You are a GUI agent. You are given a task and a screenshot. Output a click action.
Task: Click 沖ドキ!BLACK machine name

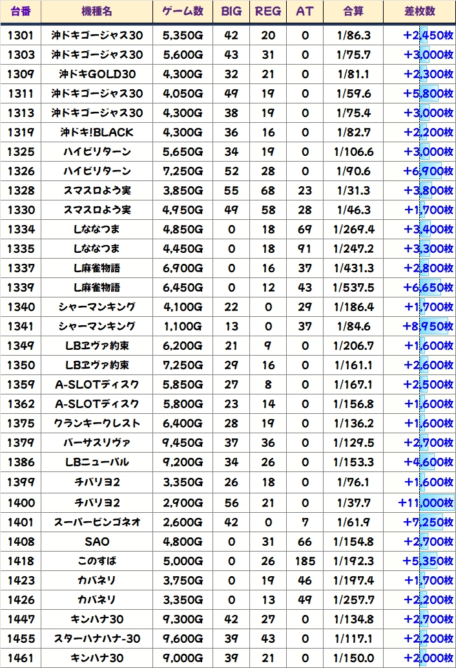point(97,133)
